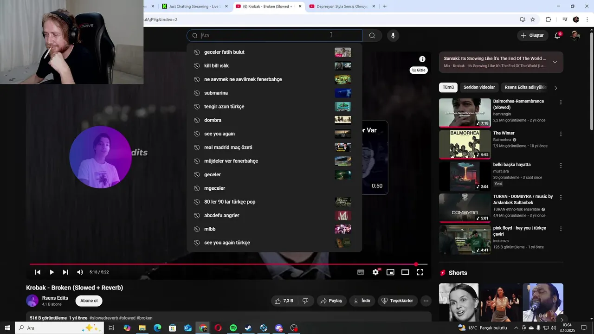Open the player settings gear
The height and width of the screenshot is (334, 594).
375,272
